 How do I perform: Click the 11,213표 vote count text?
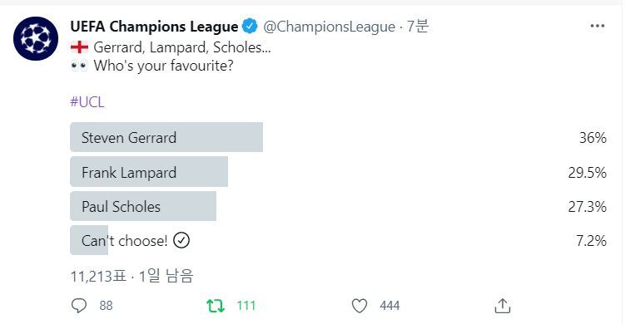click(98, 276)
